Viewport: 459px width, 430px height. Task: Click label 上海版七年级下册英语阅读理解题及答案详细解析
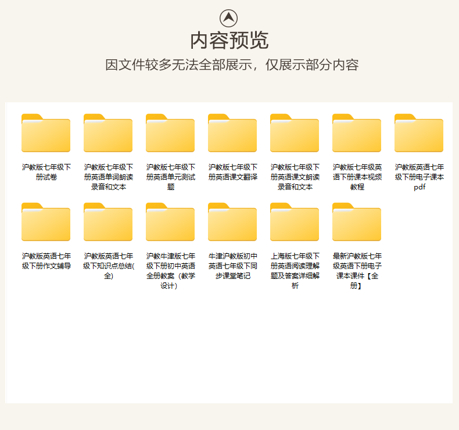[x=295, y=271]
